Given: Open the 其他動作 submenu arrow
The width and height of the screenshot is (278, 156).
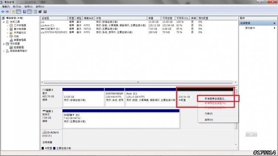Looking at the screenshot, I should point(275,28).
